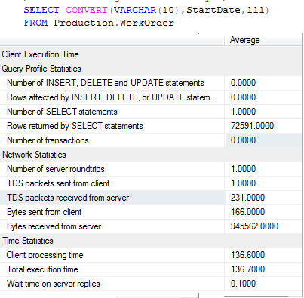Select the Query Profile Statistics heading
304x298 pixels.
point(41,69)
